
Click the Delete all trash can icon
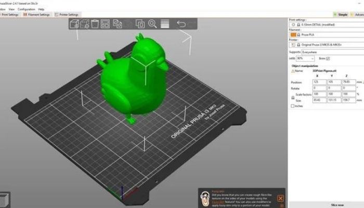(x=95, y=24)
